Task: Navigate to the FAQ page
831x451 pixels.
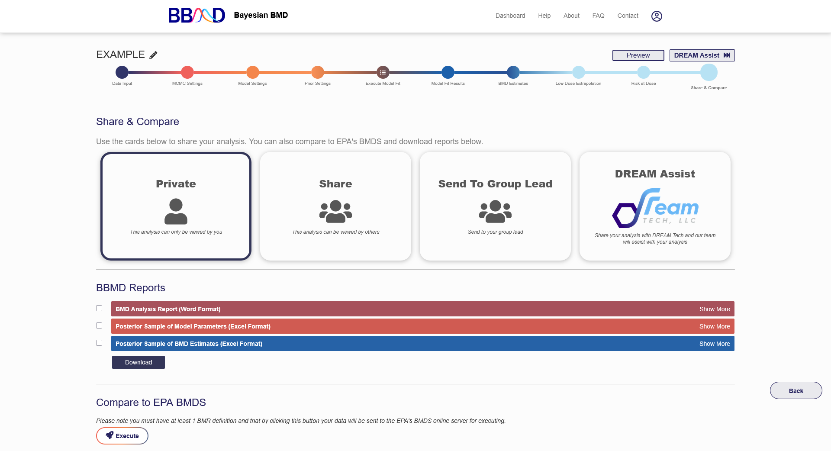Action: pyautogui.click(x=598, y=16)
